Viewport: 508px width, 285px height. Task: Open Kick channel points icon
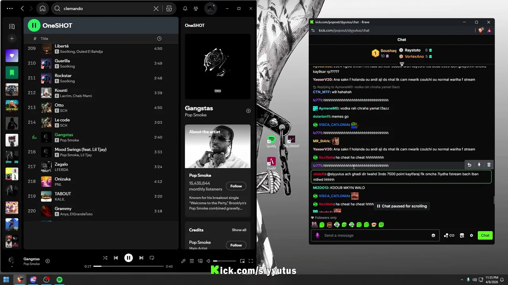[449, 236]
